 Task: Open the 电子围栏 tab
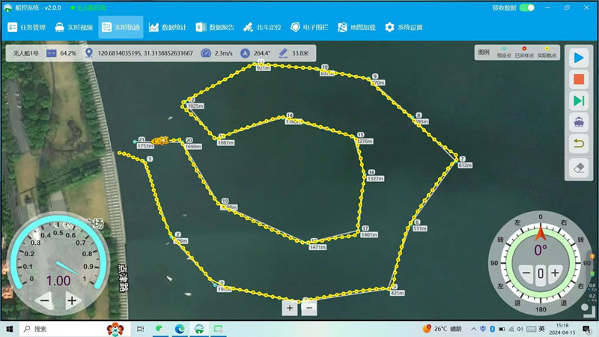pos(309,28)
